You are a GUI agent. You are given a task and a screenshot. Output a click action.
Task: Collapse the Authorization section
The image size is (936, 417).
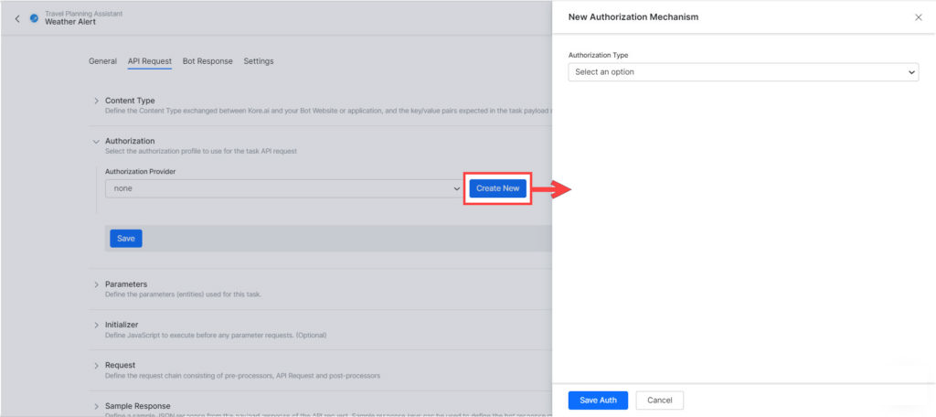[96, 141]
